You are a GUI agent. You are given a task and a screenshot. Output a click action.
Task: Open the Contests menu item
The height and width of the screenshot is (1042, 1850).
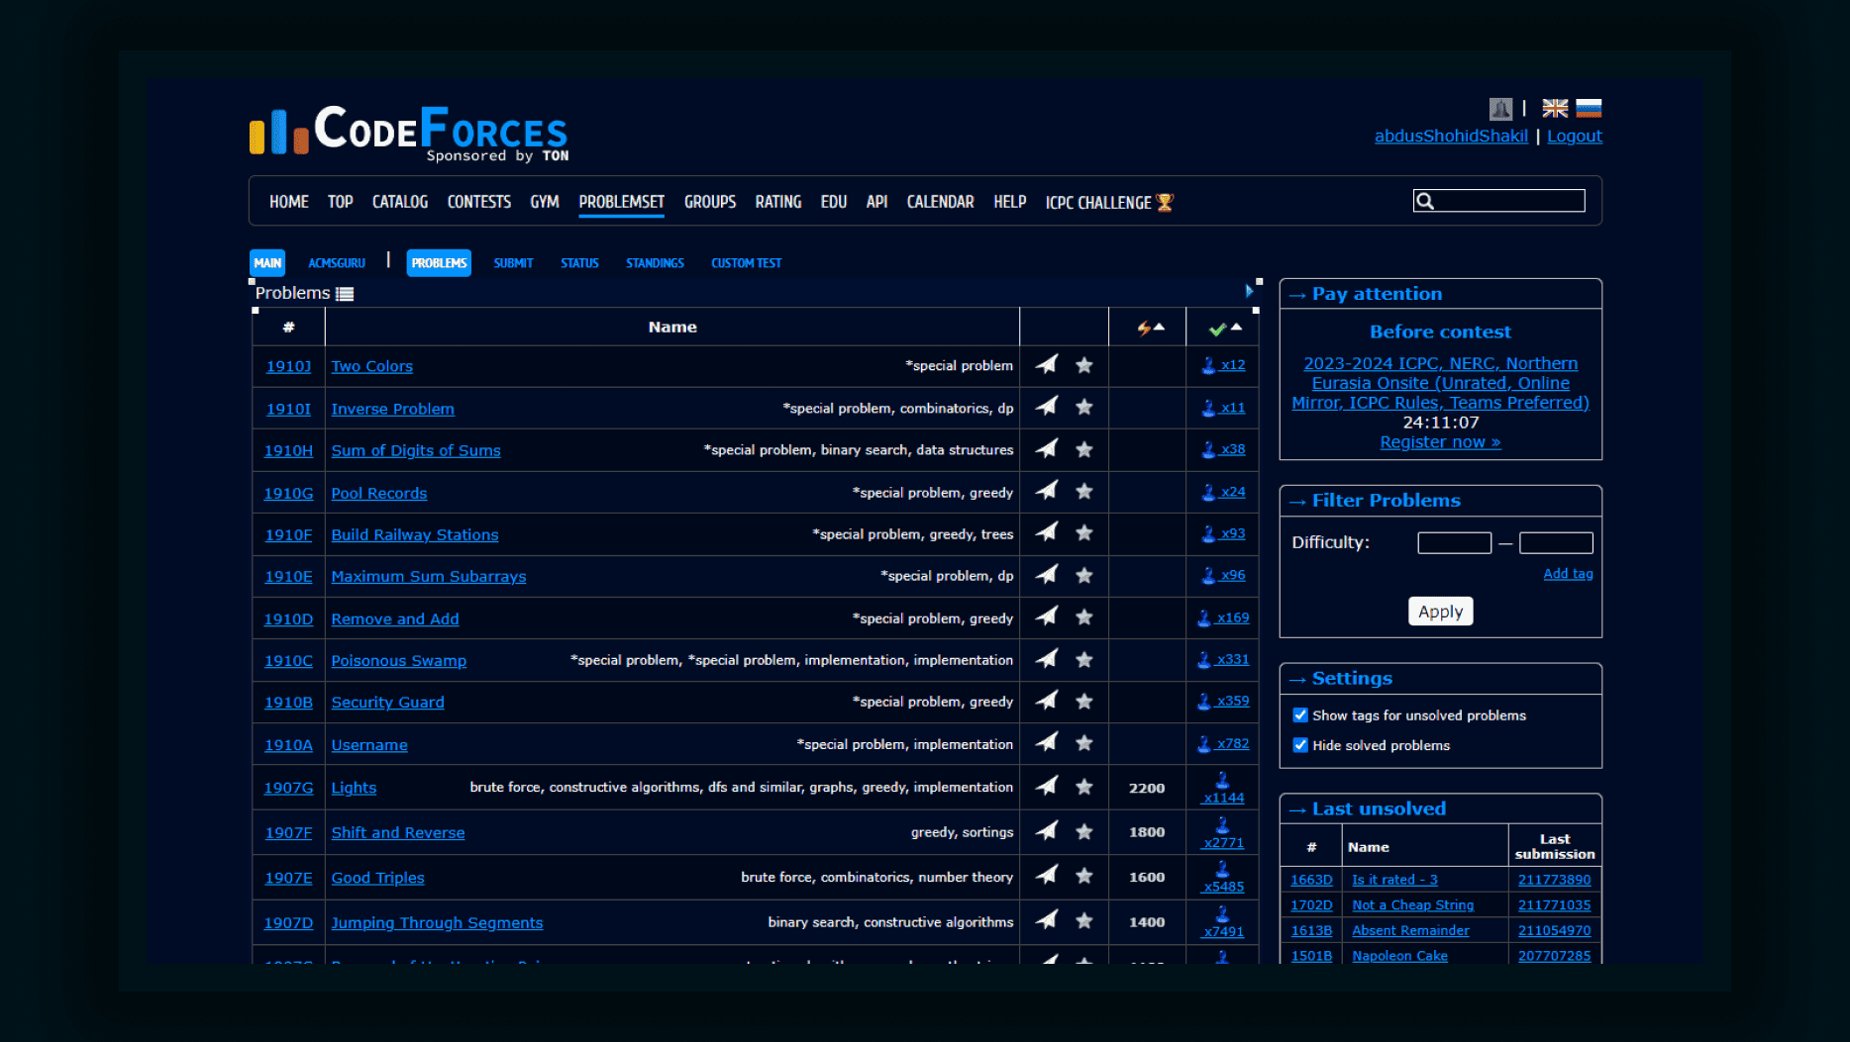pos(478,202)
